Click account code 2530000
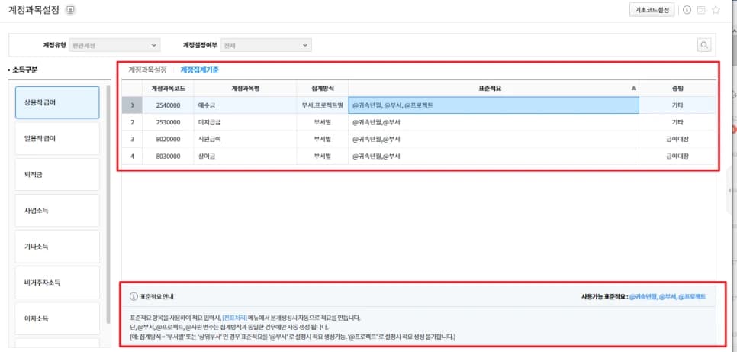This screenshot has height=352, width=737. click(x=168, y=122)
